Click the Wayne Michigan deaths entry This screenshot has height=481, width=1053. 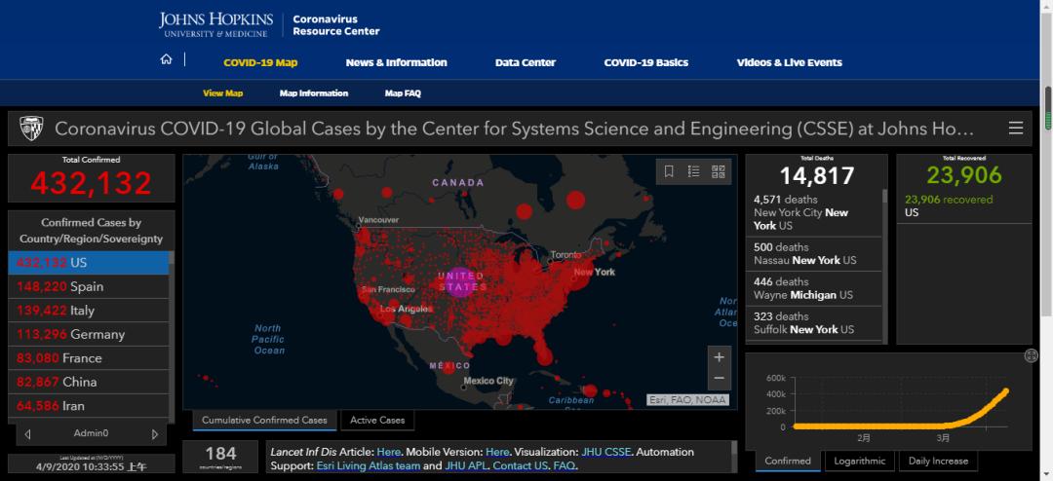pyautogui.click(x=813, y=288)
